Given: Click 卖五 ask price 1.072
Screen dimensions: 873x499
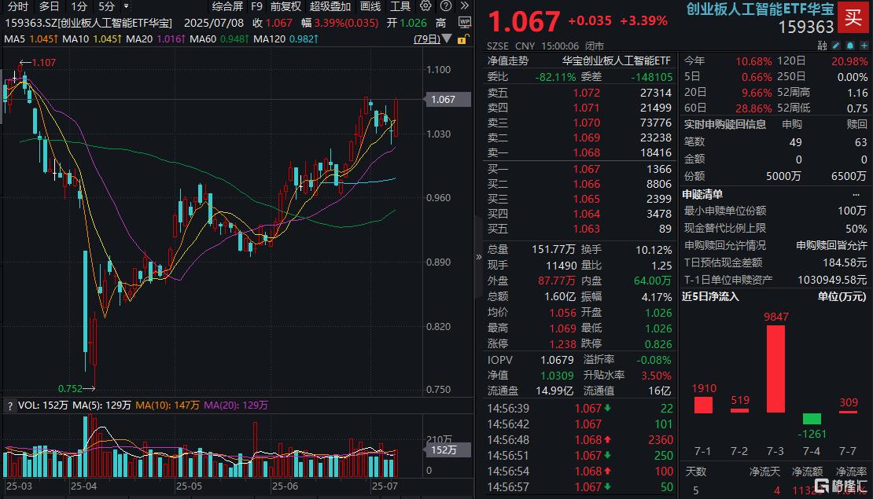Looking at the screenshot, I should [x=586, y=93].
